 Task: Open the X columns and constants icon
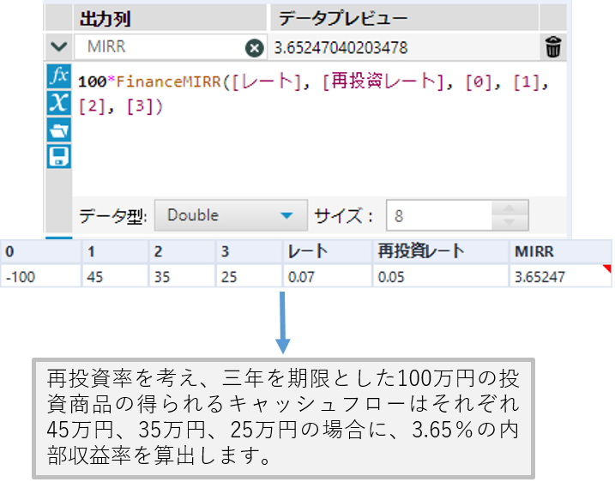point(58,103)
